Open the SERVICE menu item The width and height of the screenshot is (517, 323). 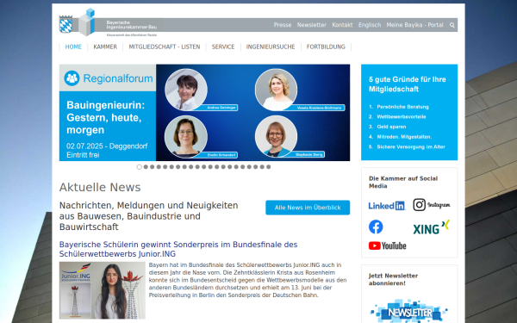click(223, 47)
